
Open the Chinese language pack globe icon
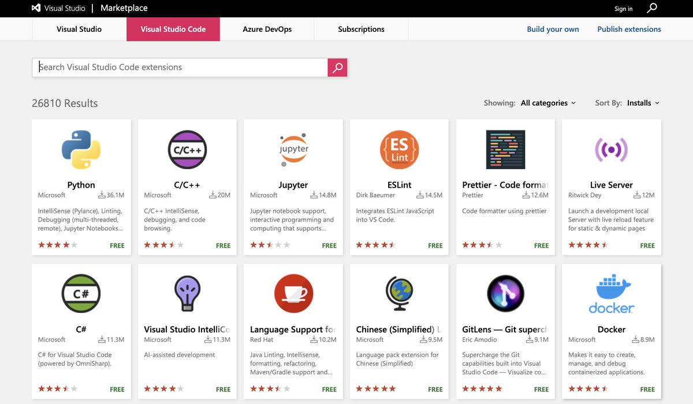tap(399, 294)
